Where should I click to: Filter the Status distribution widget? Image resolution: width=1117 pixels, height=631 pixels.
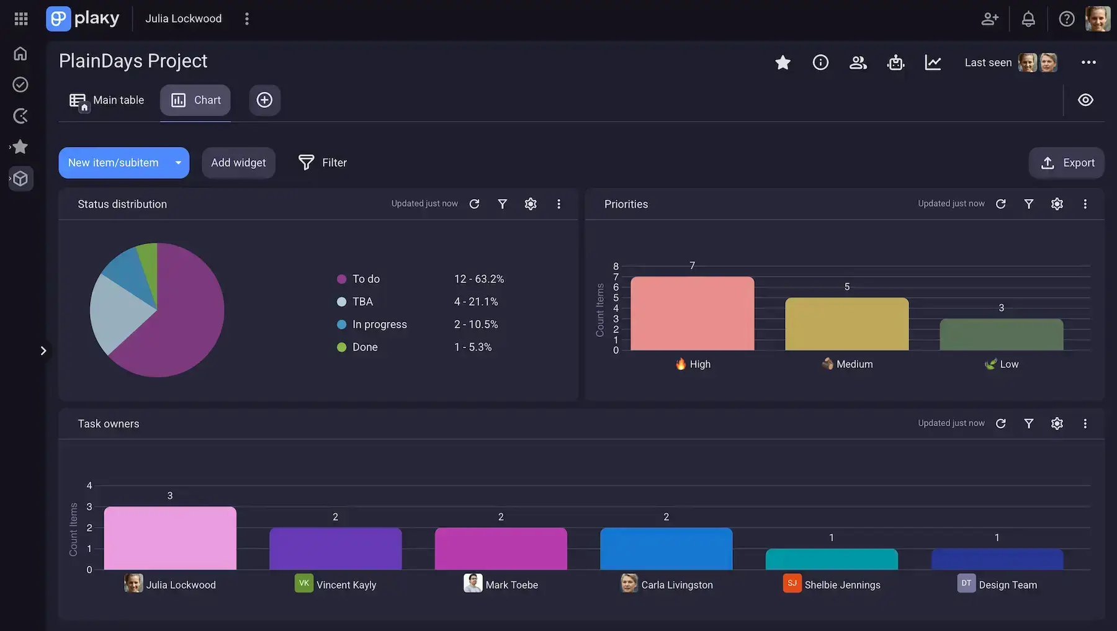click(503, 204)
